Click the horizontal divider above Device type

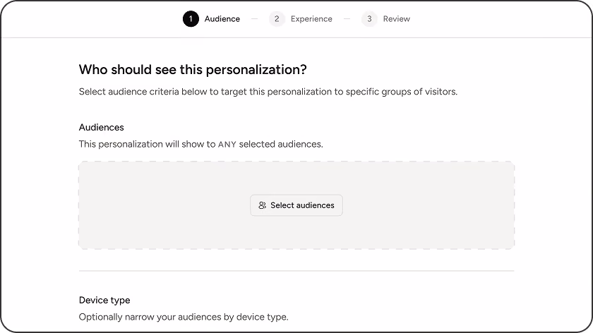pos(296,271)
